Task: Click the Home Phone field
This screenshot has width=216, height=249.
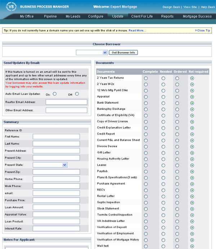Action: [x=56, y=179]
